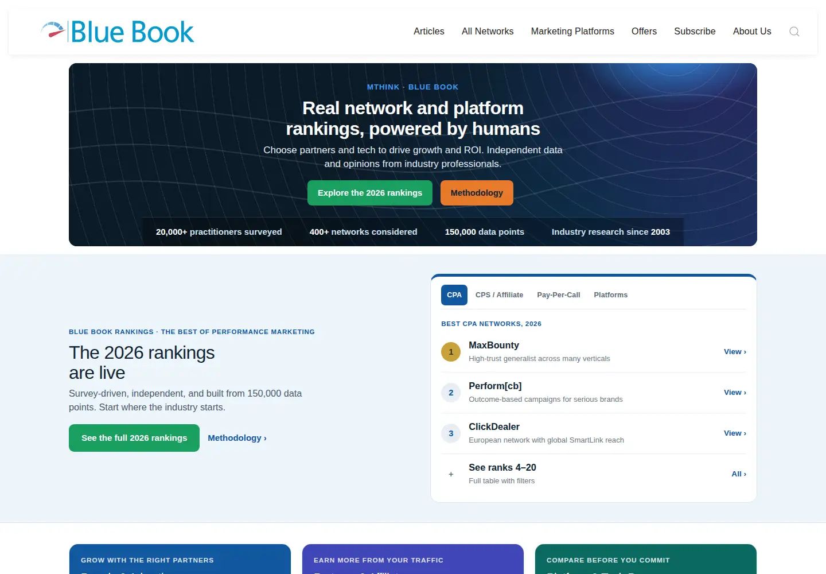Click the plus icon beside See ranks 4–20

click(x=451, y=474)
